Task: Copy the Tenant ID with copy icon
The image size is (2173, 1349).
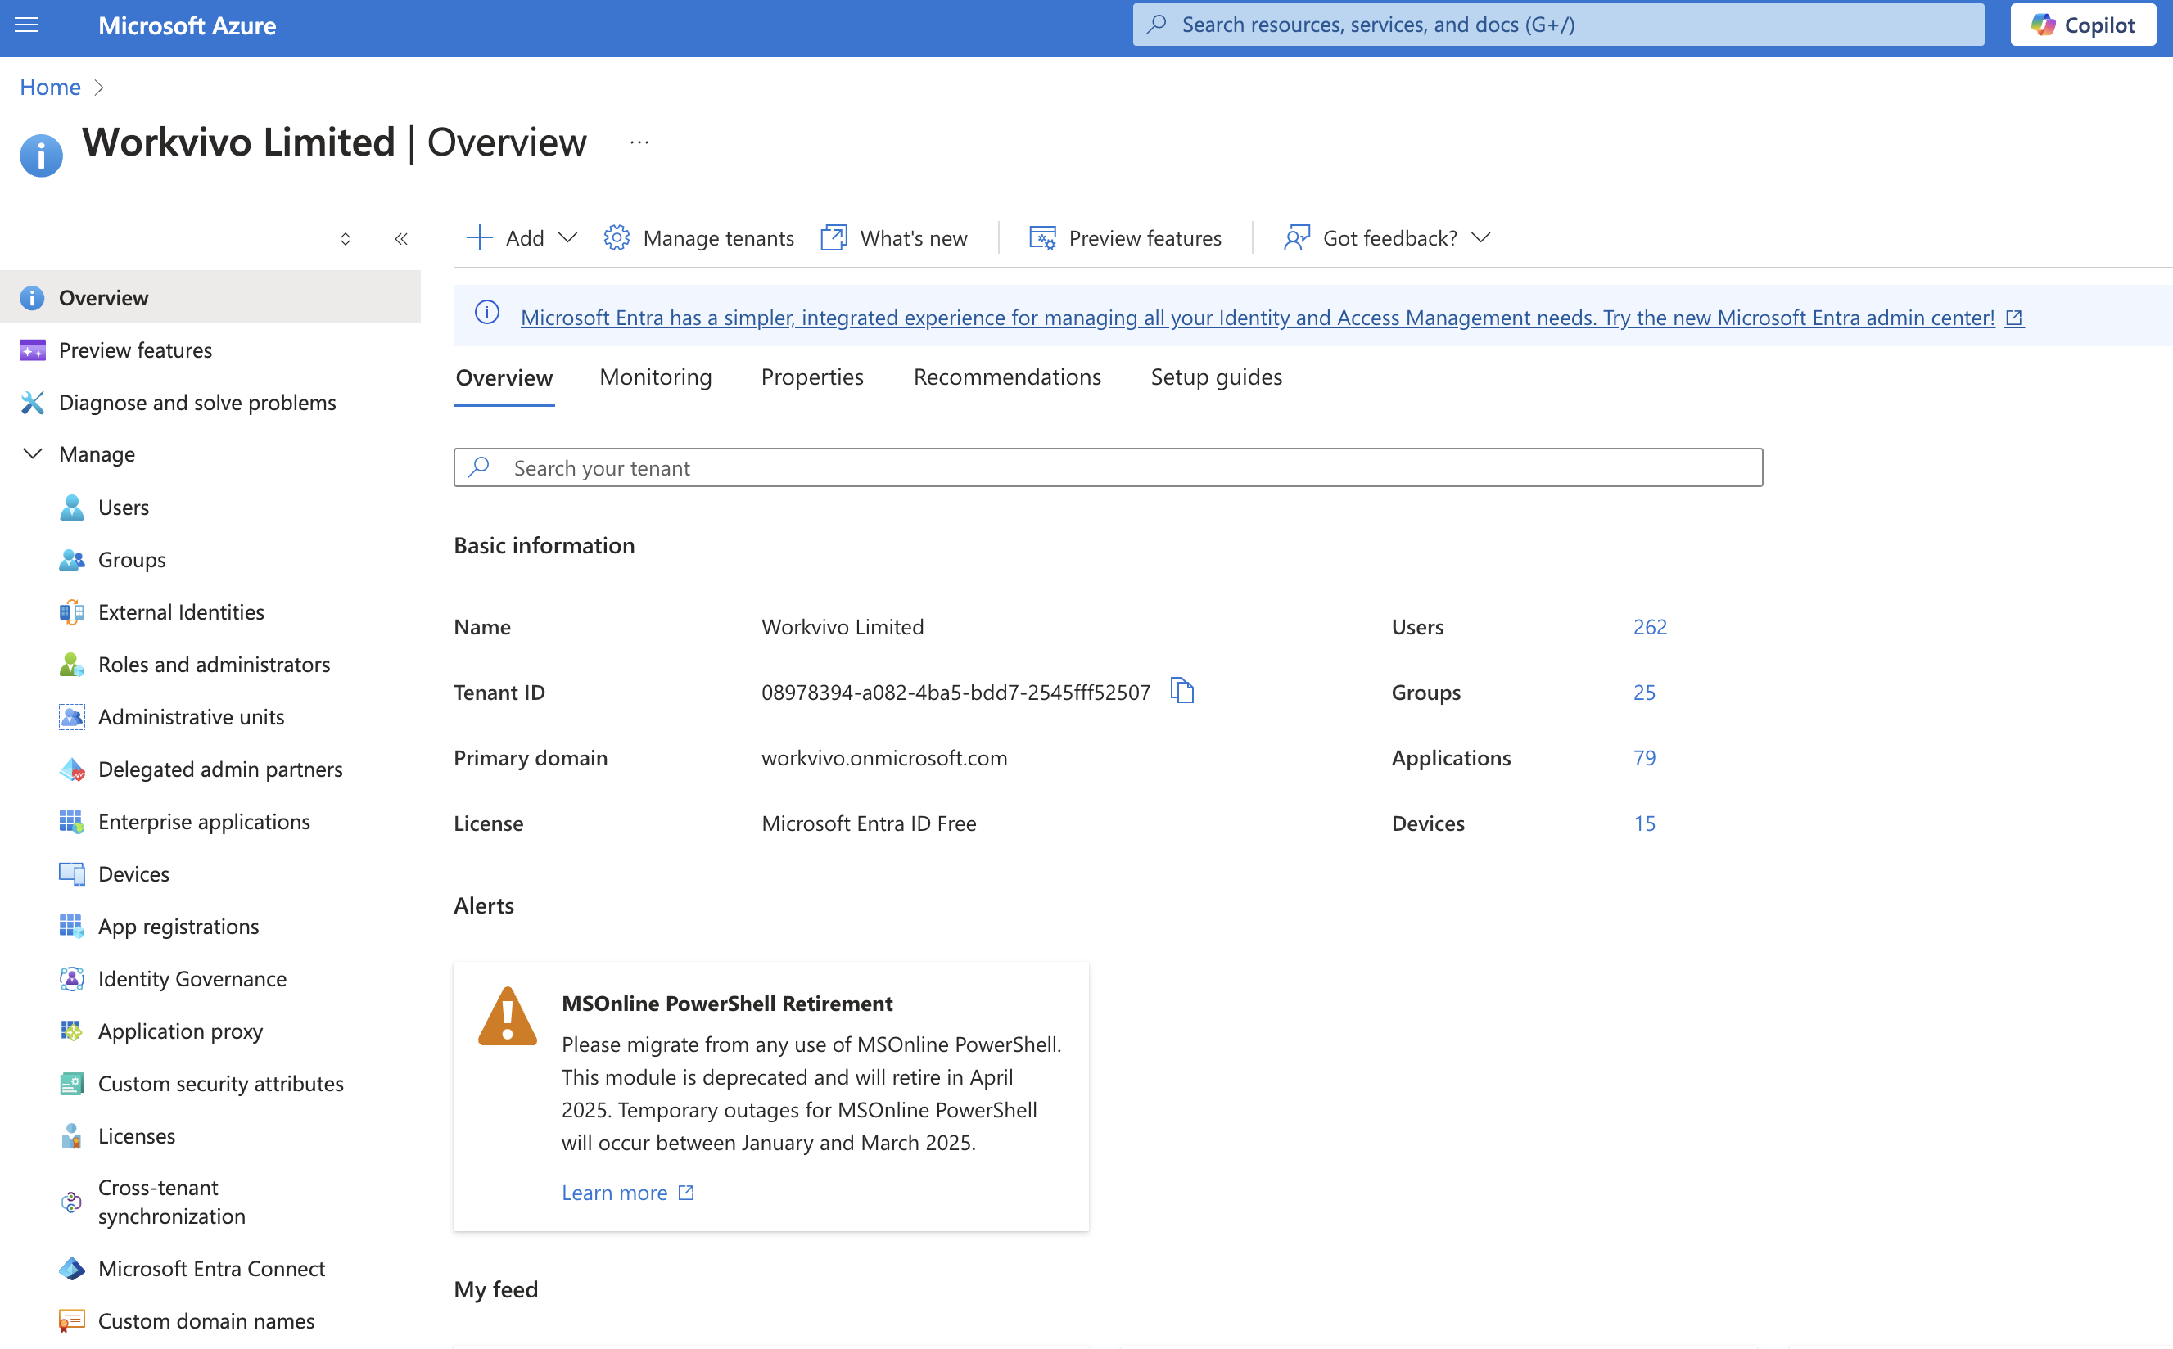Action: pos(1182,691)
